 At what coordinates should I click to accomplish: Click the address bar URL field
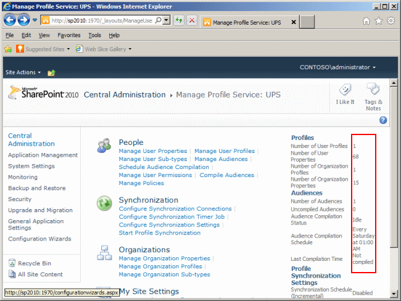(x=102, y=20)
